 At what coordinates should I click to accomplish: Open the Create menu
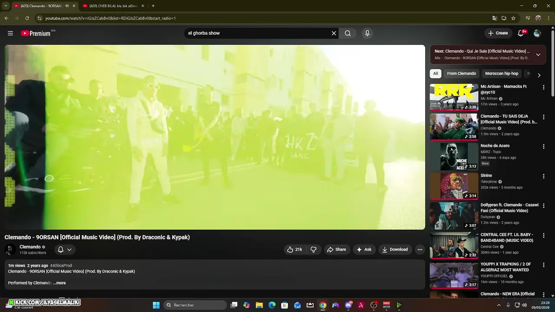click(x=498, y=33)
